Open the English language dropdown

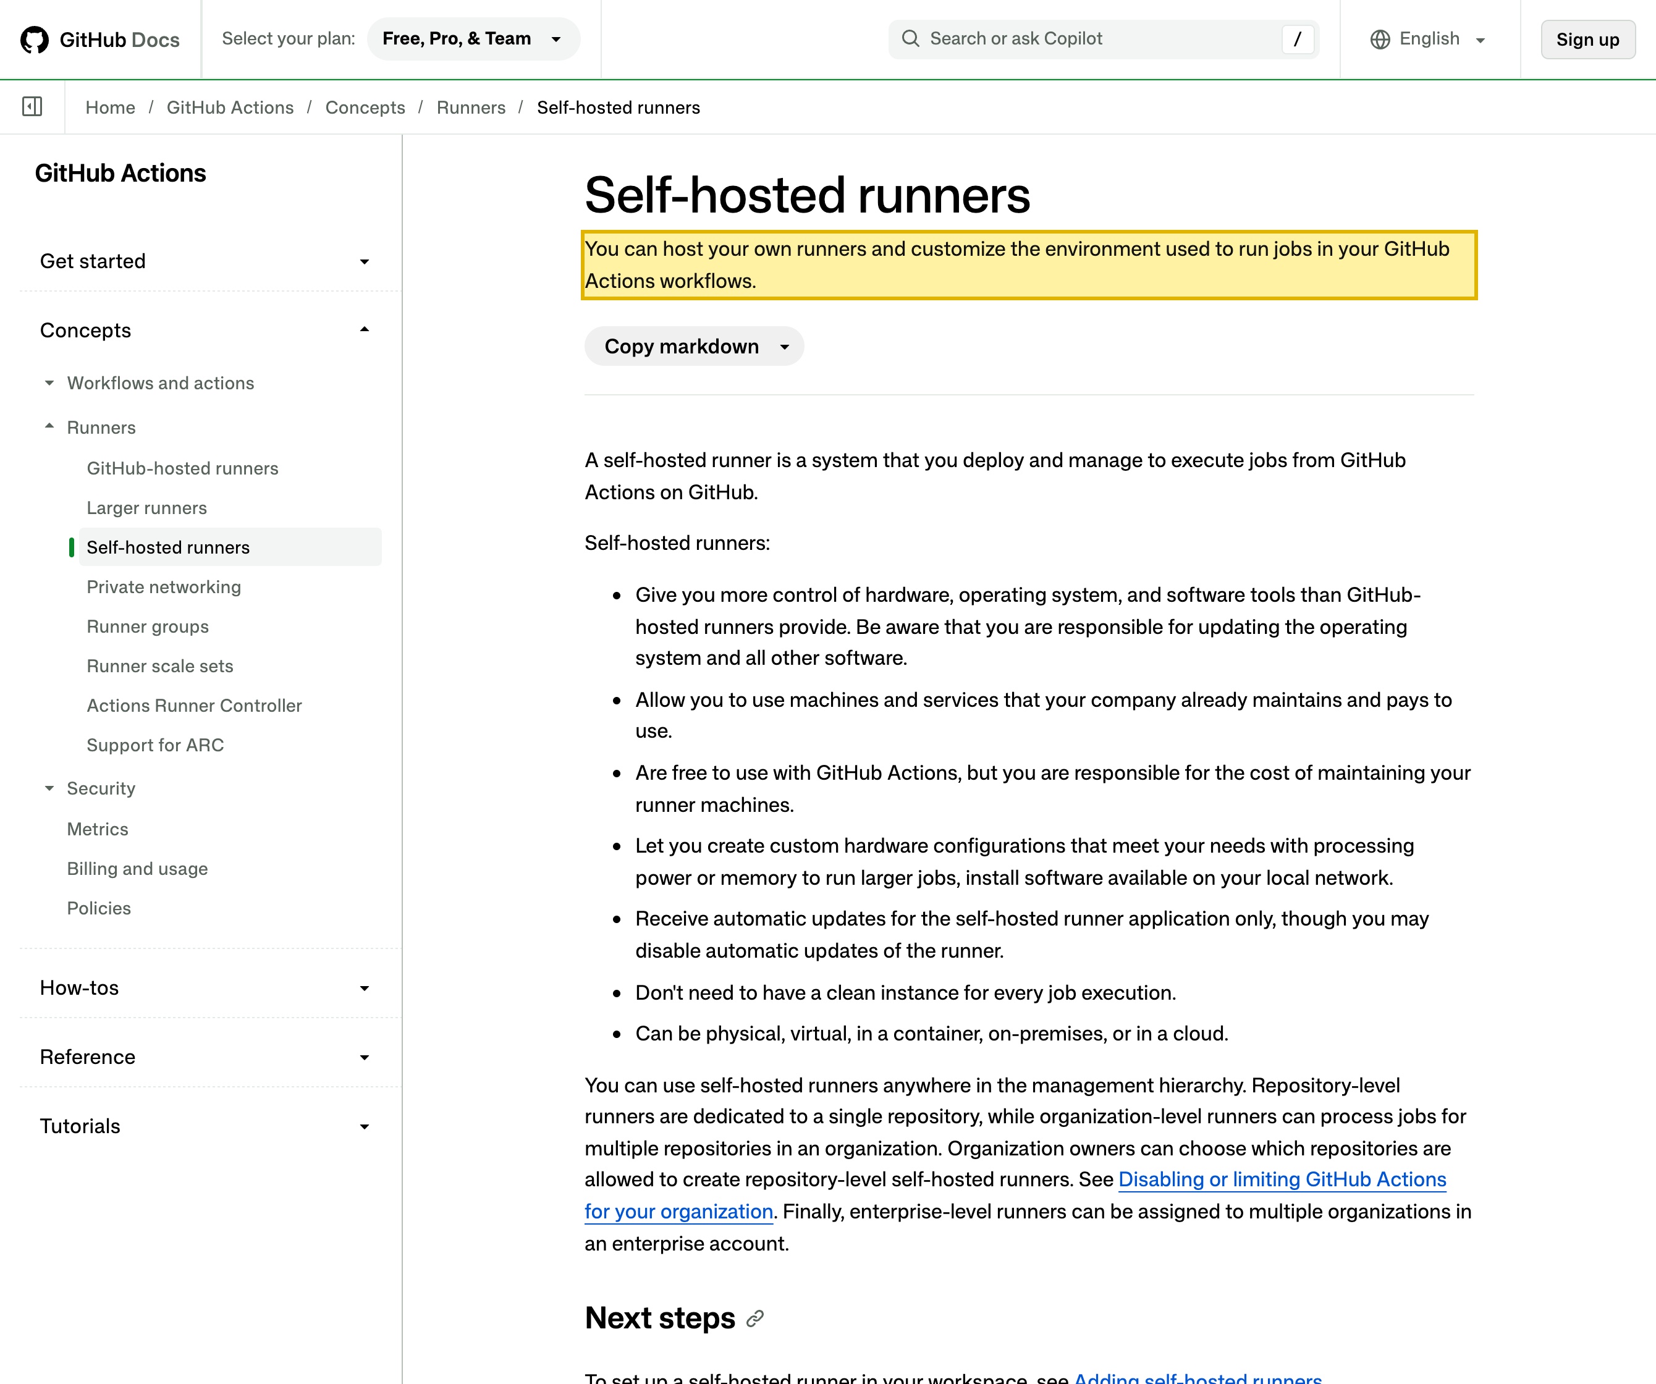(1428, 40)
